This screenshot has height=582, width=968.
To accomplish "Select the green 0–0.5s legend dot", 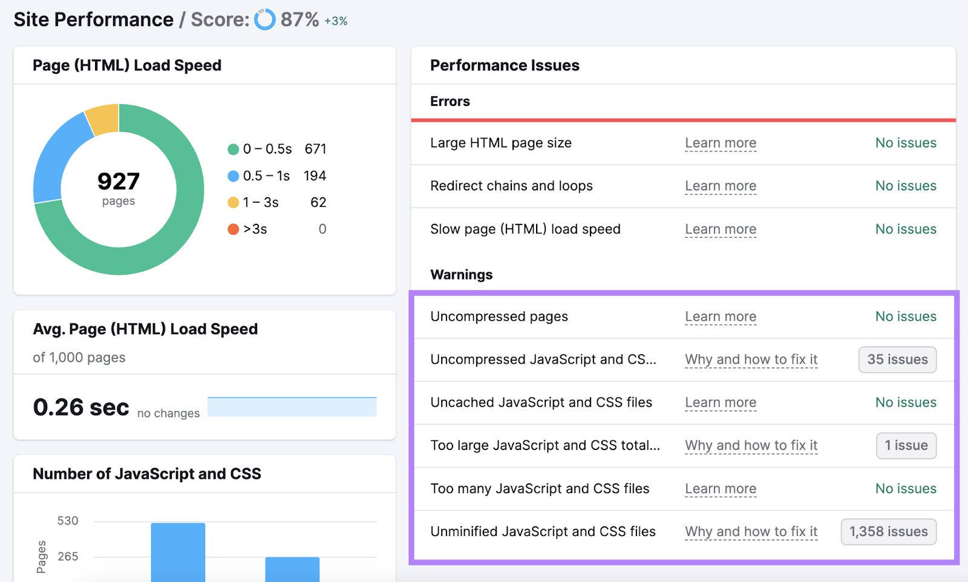I will (233, 148).
